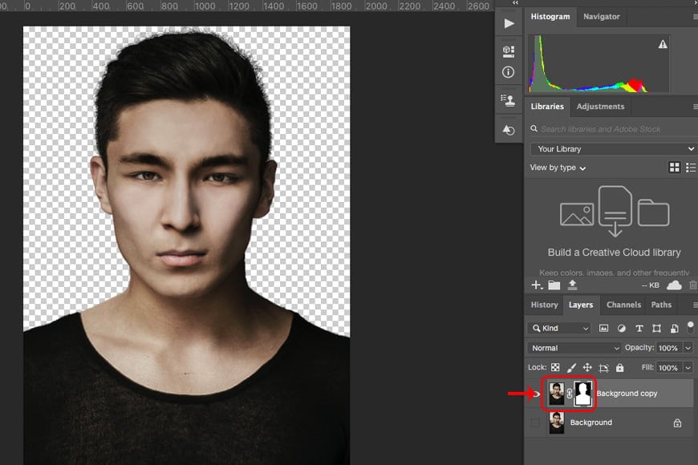
Task: Open the Clone Source panel icon
Action: pos(508,100)
